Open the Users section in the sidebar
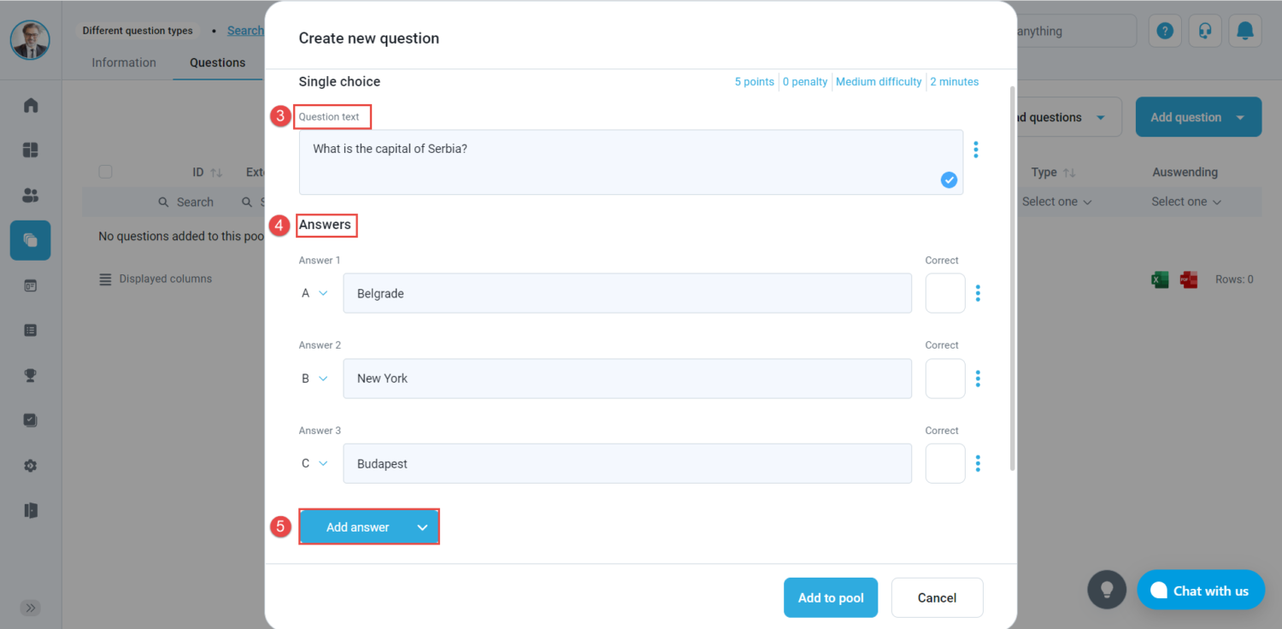The image size is (1282, 629). coord(30,195)
